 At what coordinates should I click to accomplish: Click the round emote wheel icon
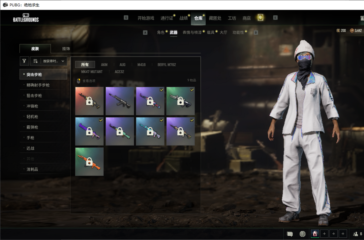302,234
